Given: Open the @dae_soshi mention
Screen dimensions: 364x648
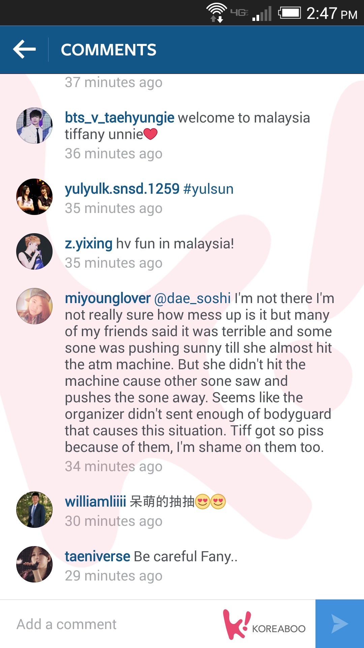Looking at the screenshot, I should tap(192, 299).
